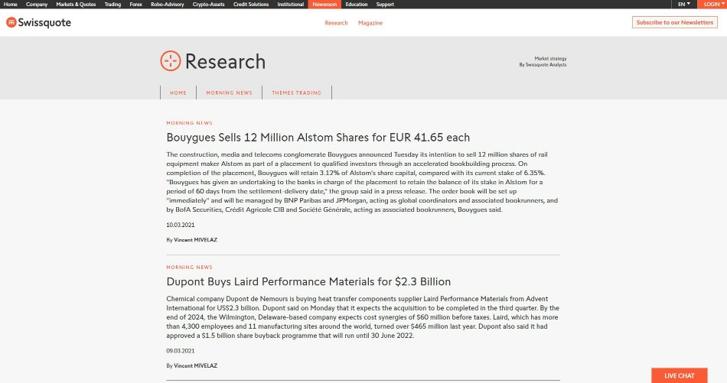Open the Company menu
The height and width of the screenshot is (383, 727).
pyautogui.click(x=37, y=4)
